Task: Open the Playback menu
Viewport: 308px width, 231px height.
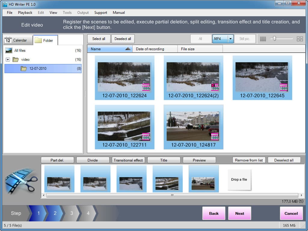Action: (25, 13)
